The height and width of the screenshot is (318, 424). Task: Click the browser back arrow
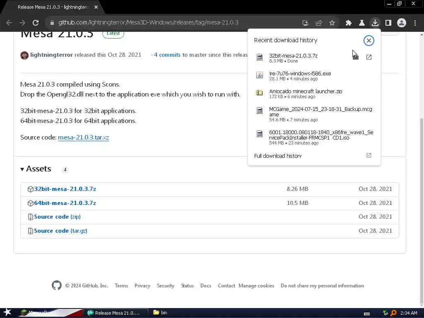click(x=9, y=23)
